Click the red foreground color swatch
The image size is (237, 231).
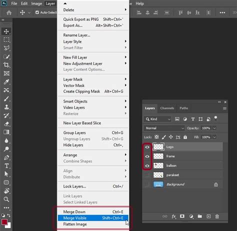click(x=4, y=222)
